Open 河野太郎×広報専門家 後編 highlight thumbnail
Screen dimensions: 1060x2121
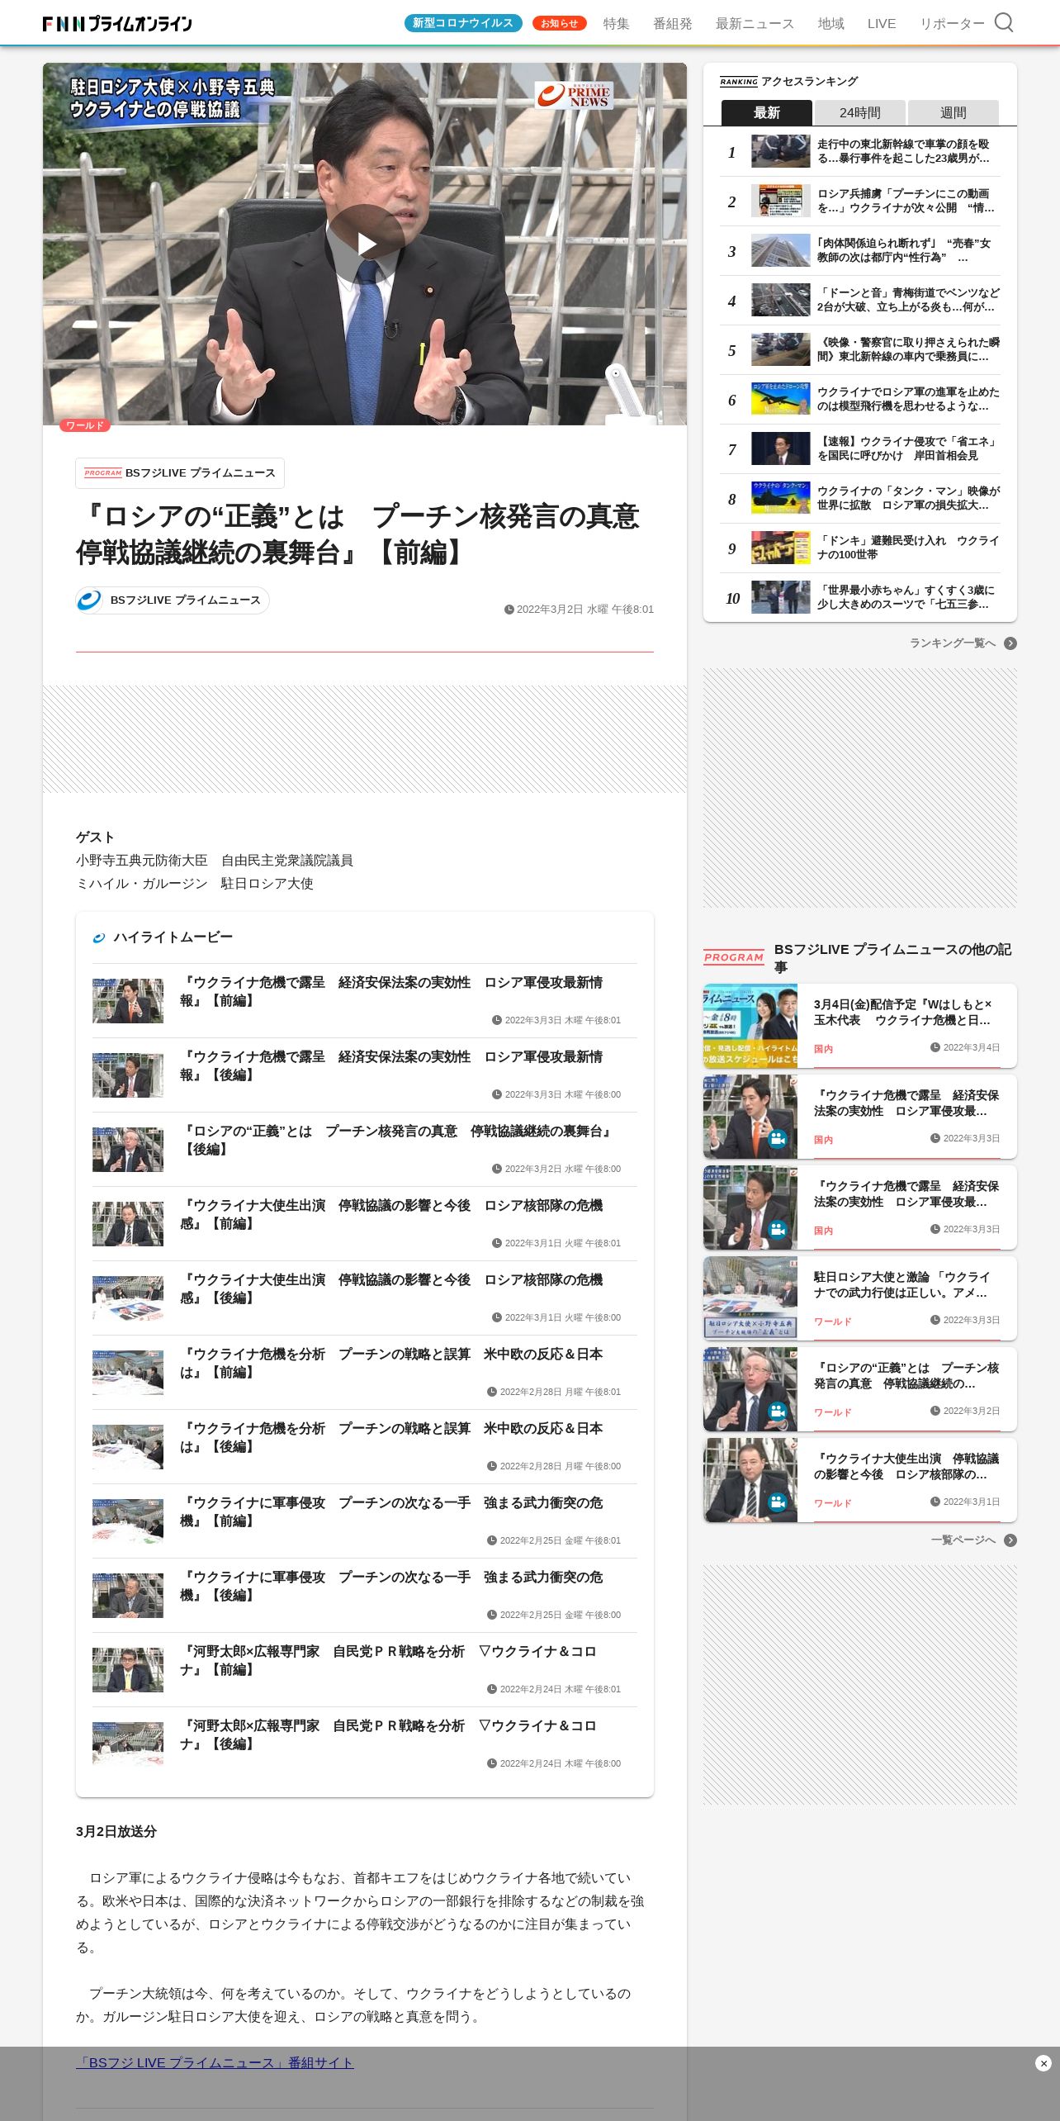pos(128,1744)
